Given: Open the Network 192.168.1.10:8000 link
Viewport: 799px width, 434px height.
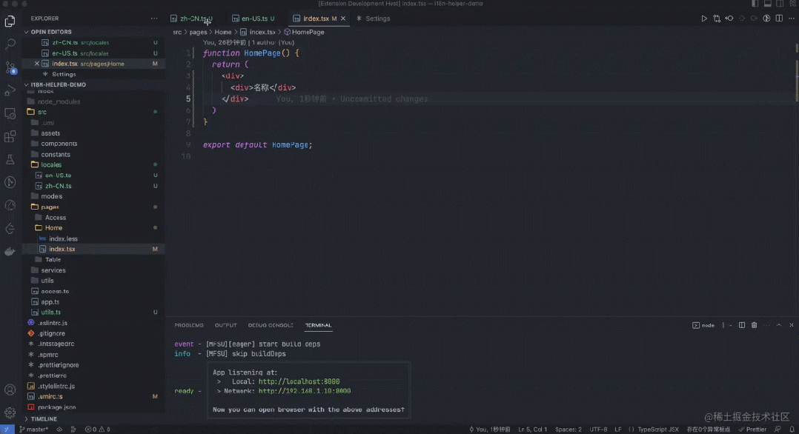Looking at the screenshot, I should click(x=304, y=391).
